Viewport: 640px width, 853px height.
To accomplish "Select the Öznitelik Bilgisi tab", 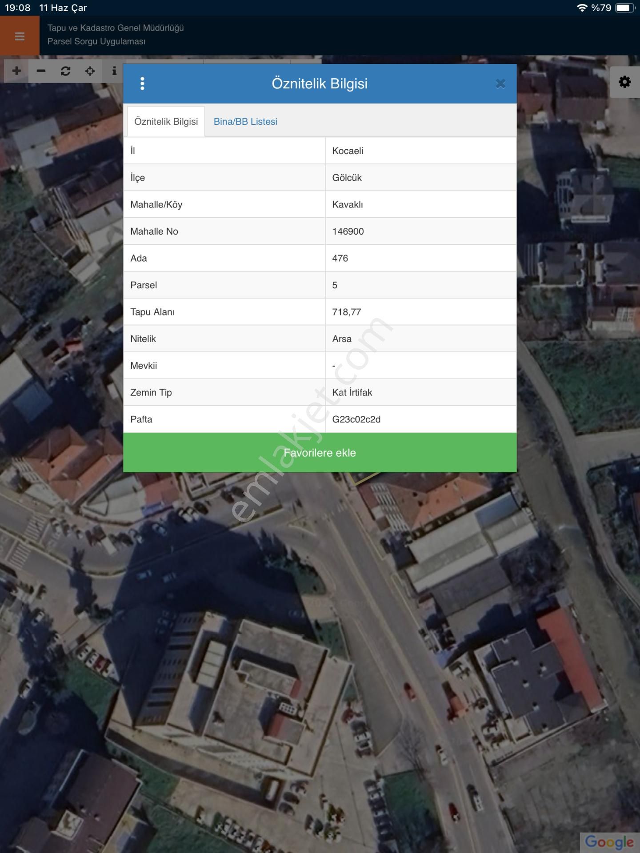I will click(x=166, y=122).
